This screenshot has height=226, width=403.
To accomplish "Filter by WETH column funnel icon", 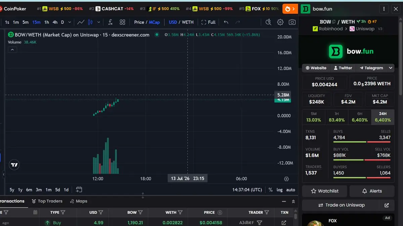I will (180, 212).
